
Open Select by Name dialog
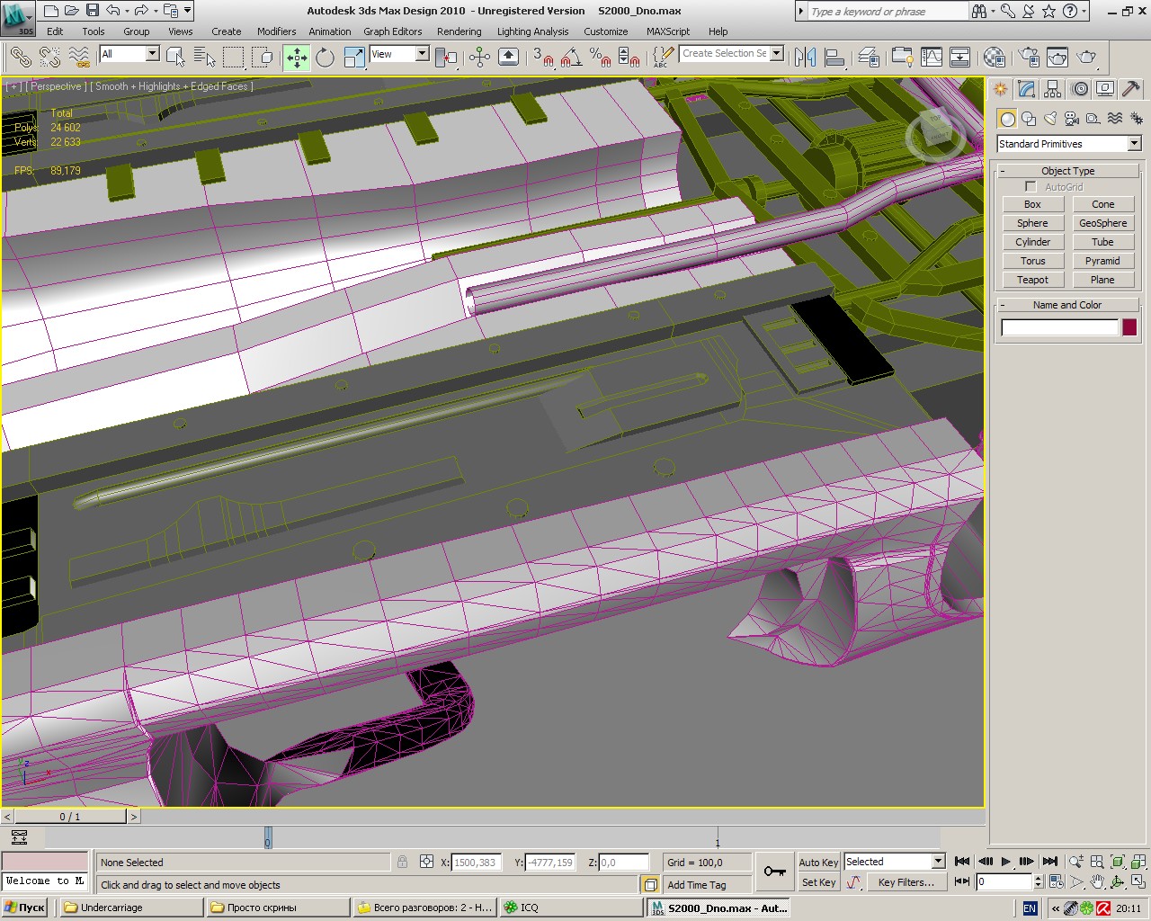(x=204, y=58)
